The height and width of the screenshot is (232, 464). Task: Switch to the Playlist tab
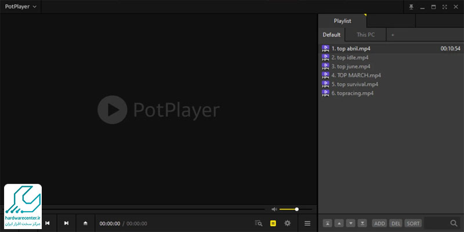click(x=342, y=21)
